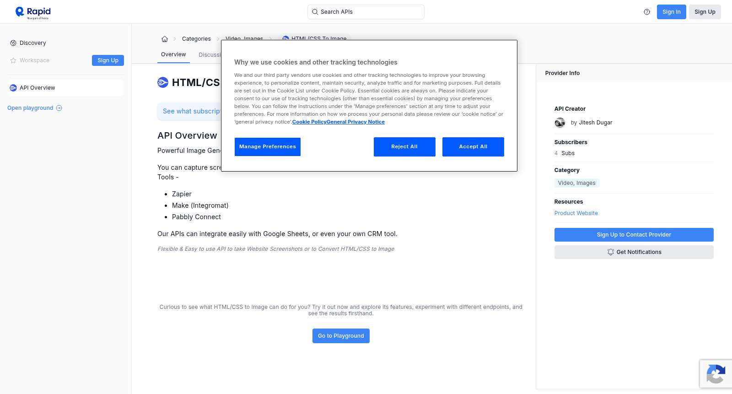Click the "Zapier" list item text
The height and width of the screenshot is (394, 732).
(182, 194)
